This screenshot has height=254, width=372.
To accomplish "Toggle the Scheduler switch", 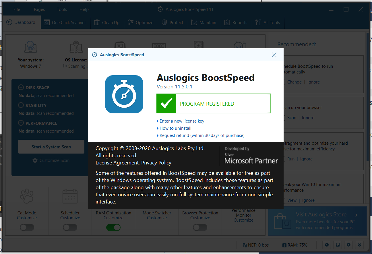I will pyautogui.click(x=70, y=228).
